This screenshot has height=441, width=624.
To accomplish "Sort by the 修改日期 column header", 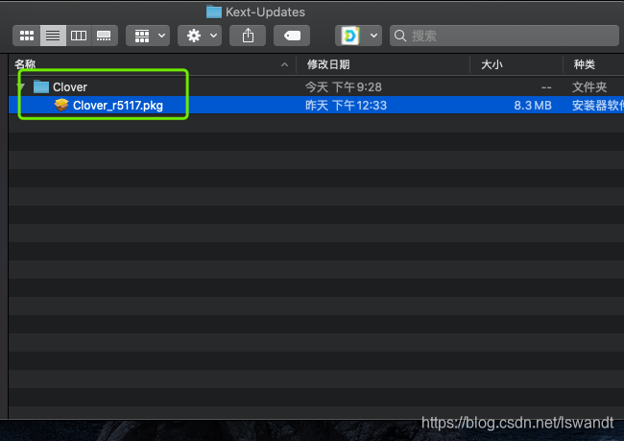I will click(x=383, y=64).
